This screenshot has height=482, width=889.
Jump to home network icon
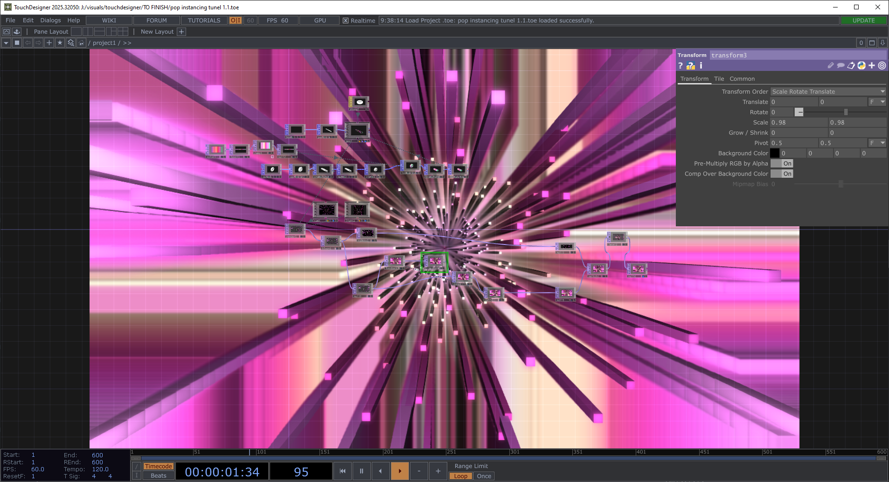click(81, 43)
